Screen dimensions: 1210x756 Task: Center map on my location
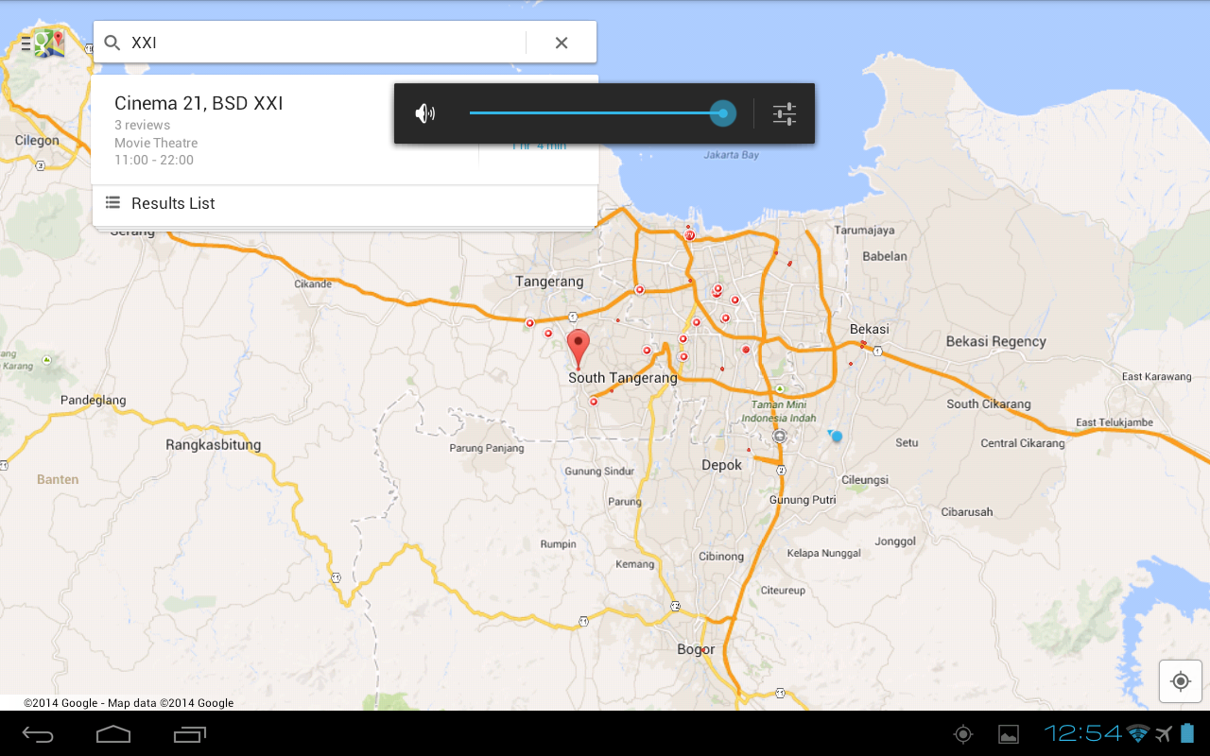pos(1180,681)
